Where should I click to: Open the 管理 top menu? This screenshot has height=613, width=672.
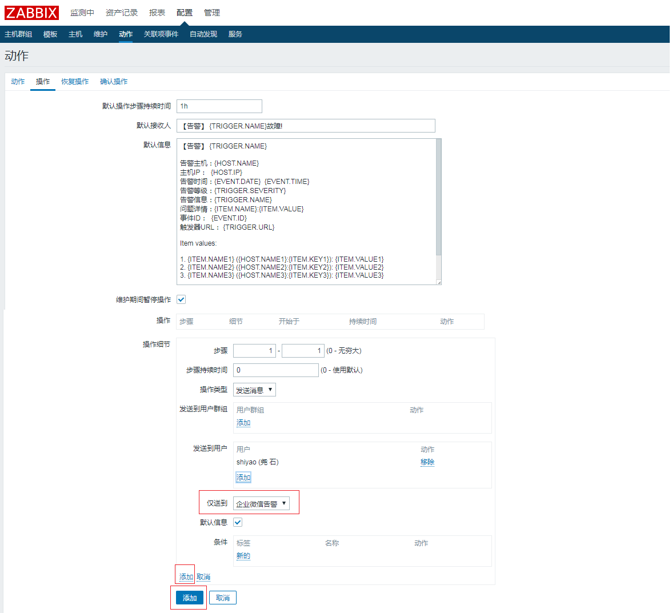[212, 13]
